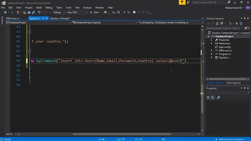The width and height of the screenshot is (251, 141).
Task: Click the New Project toolbar icon
Action: 18,12
